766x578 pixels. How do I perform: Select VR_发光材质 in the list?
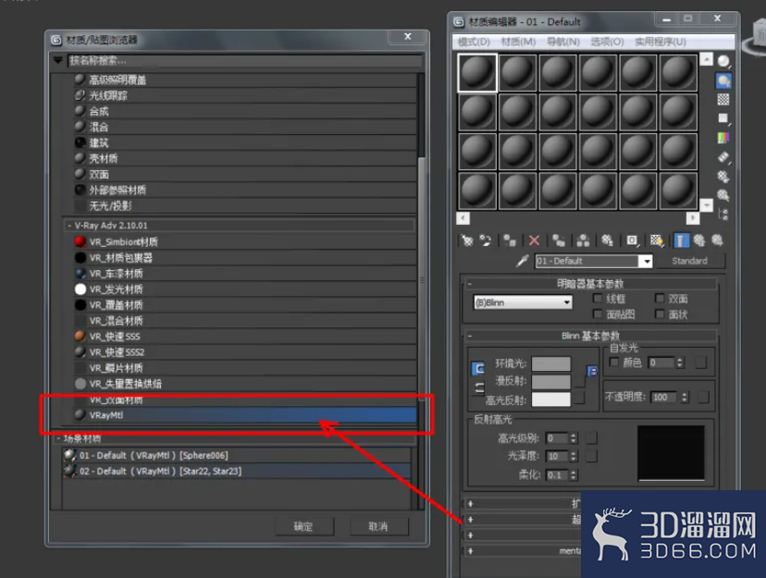[x=245, y=289]
